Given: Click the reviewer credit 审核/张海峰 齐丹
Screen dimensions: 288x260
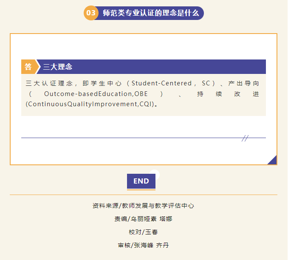Looking at the screenshot, I should click(x=143, y=245).
